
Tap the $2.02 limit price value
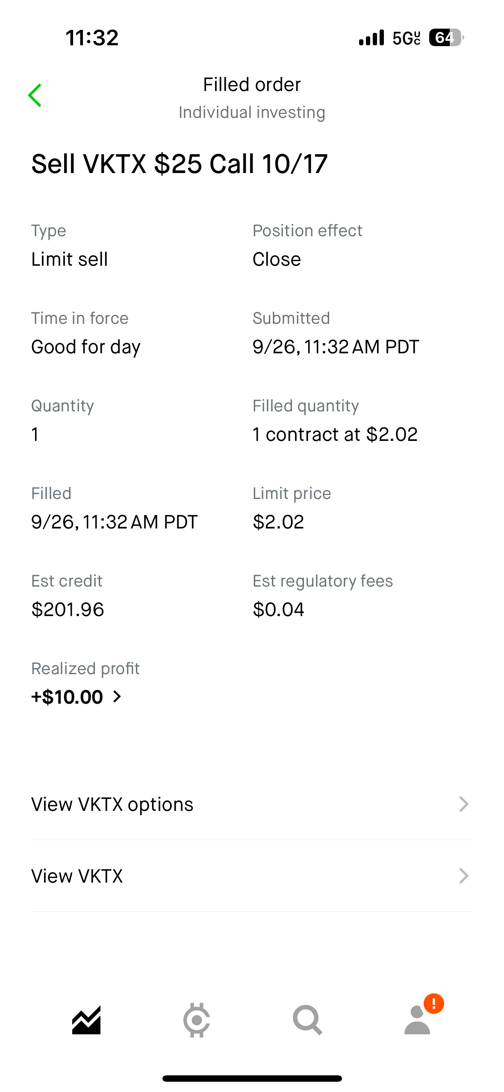[x=278, y=522]
